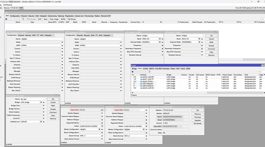Screen dimensions: 265x147
Task: Add Supported Bands entry in WiFi_5 provisioning window
Action: tap(146, 123)
